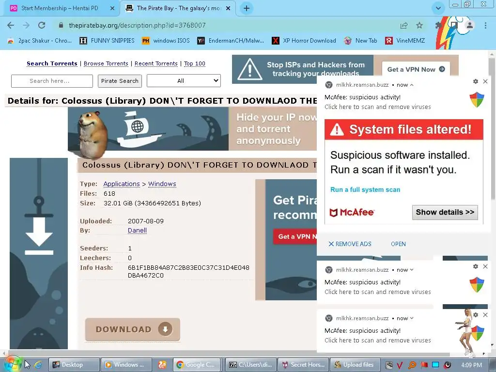Close the top McAfee notification
Screen dimensions: 496x372
(x=485, y=81)
